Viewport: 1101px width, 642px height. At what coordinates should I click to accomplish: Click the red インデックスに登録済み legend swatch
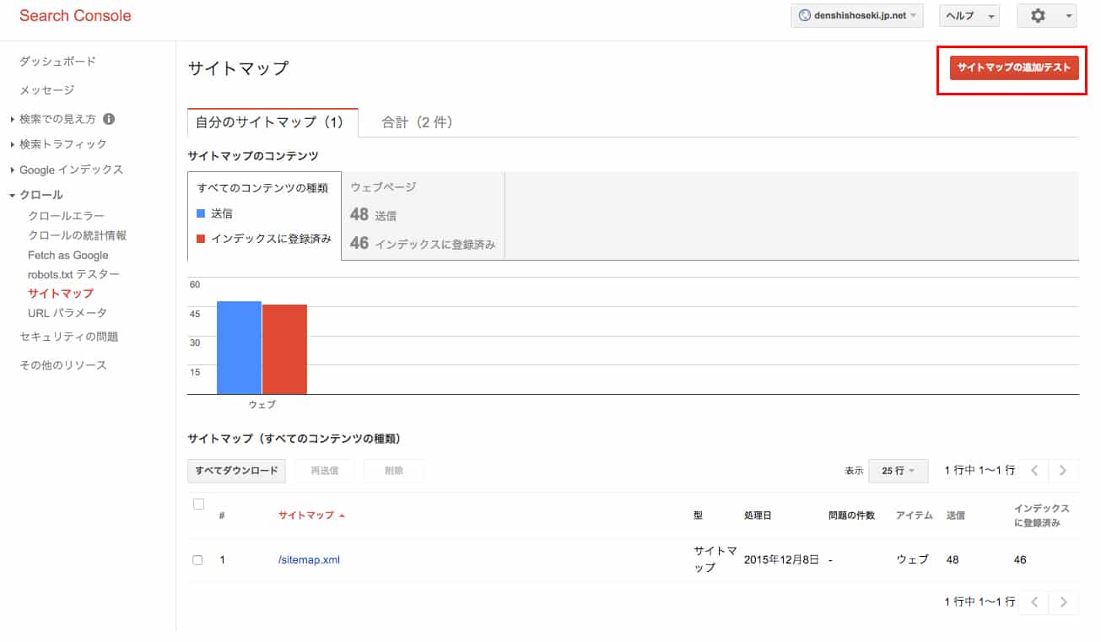(x=201, y=239)
